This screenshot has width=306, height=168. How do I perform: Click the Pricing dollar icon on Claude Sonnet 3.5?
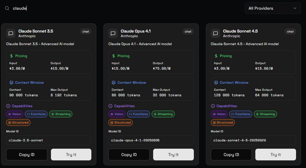click(x=11, y=56)
